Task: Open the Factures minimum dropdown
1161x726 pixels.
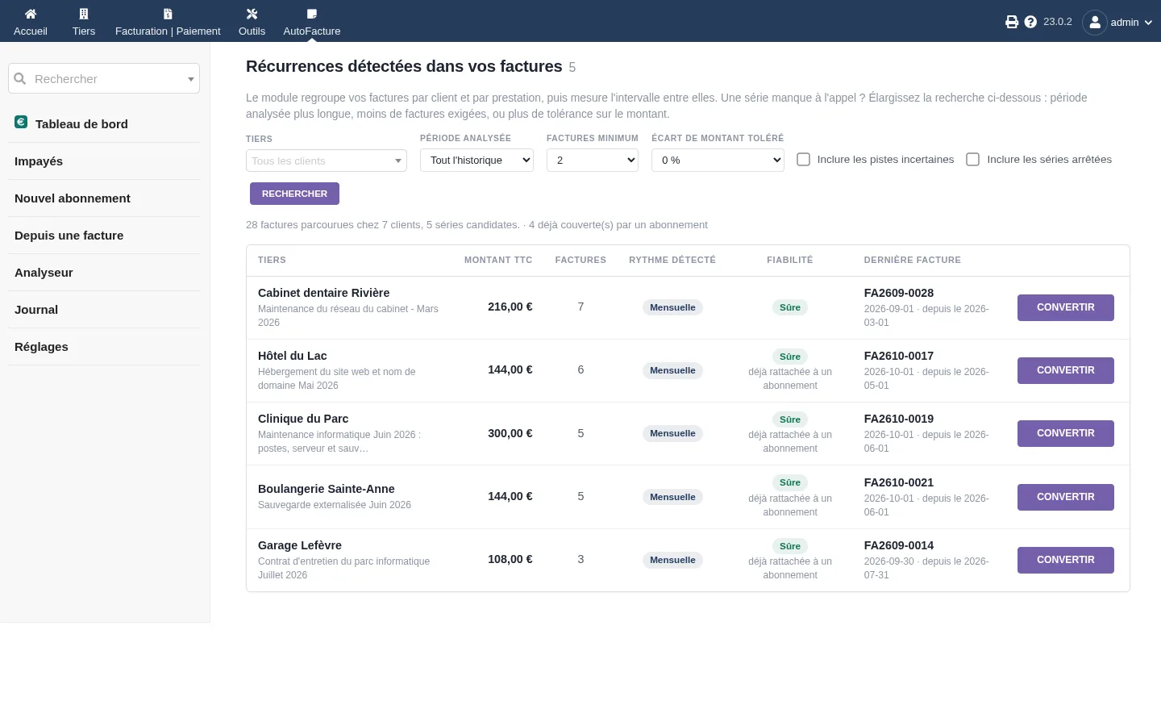Action: pyautogui.click(x=593, y=161)
